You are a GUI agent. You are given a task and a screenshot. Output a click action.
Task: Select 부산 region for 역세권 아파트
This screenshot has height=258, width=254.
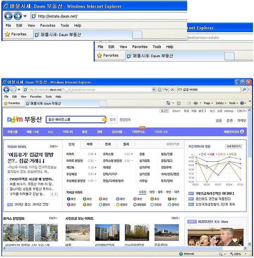coord(168,192)
